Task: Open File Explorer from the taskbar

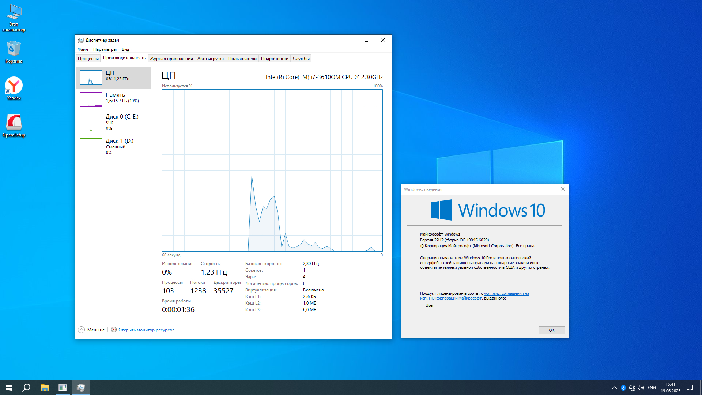Action: tap(45, 388)
